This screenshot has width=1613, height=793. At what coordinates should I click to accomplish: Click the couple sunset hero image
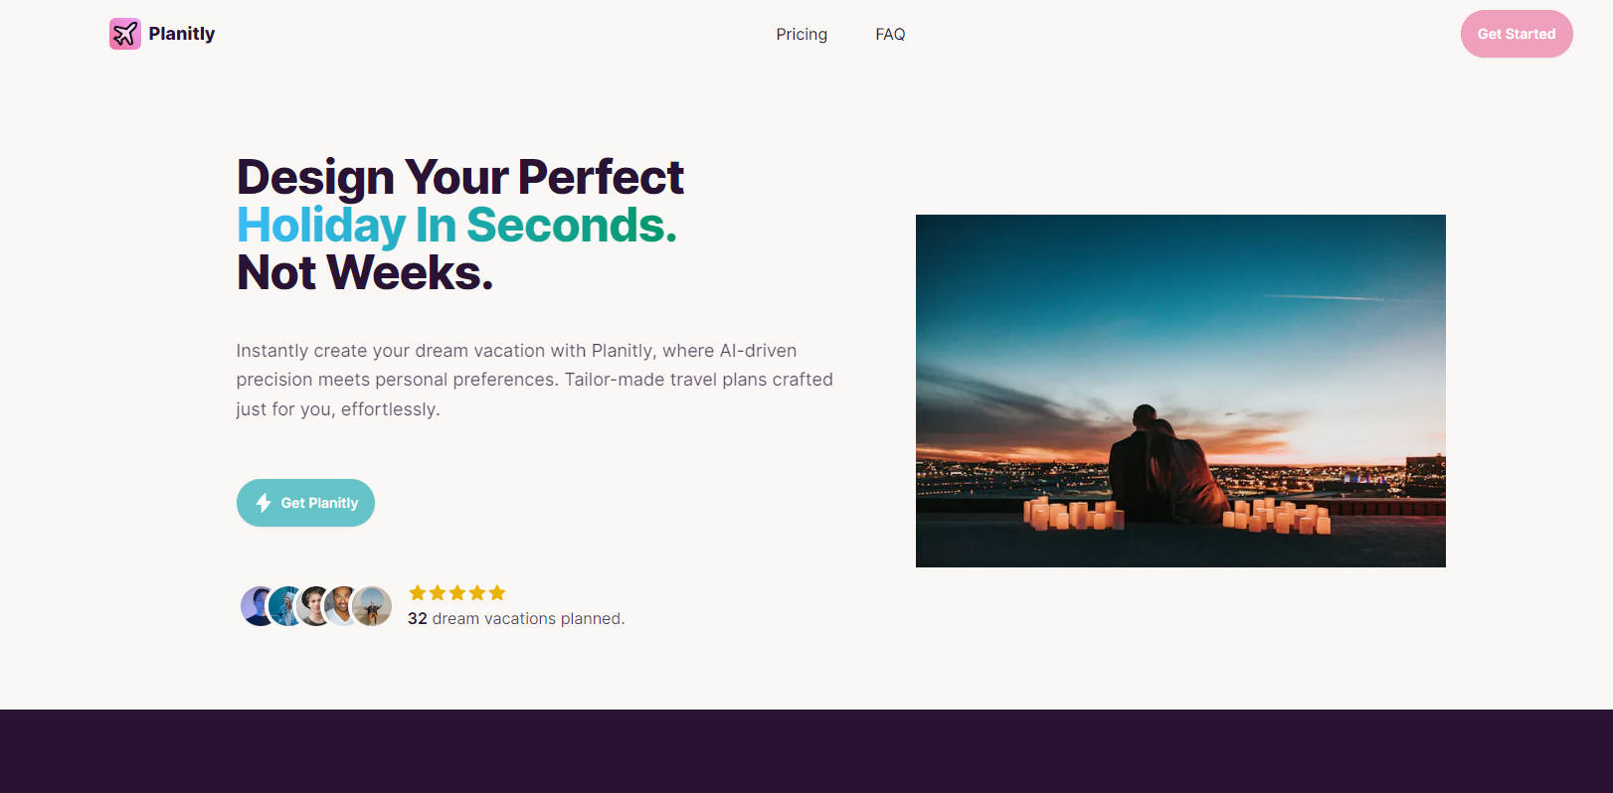1180,391
